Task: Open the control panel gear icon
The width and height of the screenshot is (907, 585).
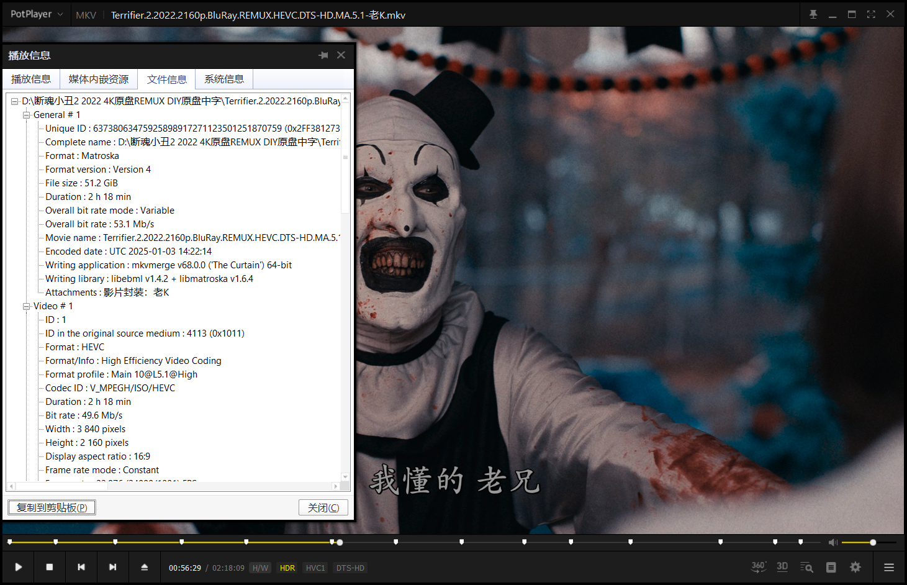Action: coord(855,567)
